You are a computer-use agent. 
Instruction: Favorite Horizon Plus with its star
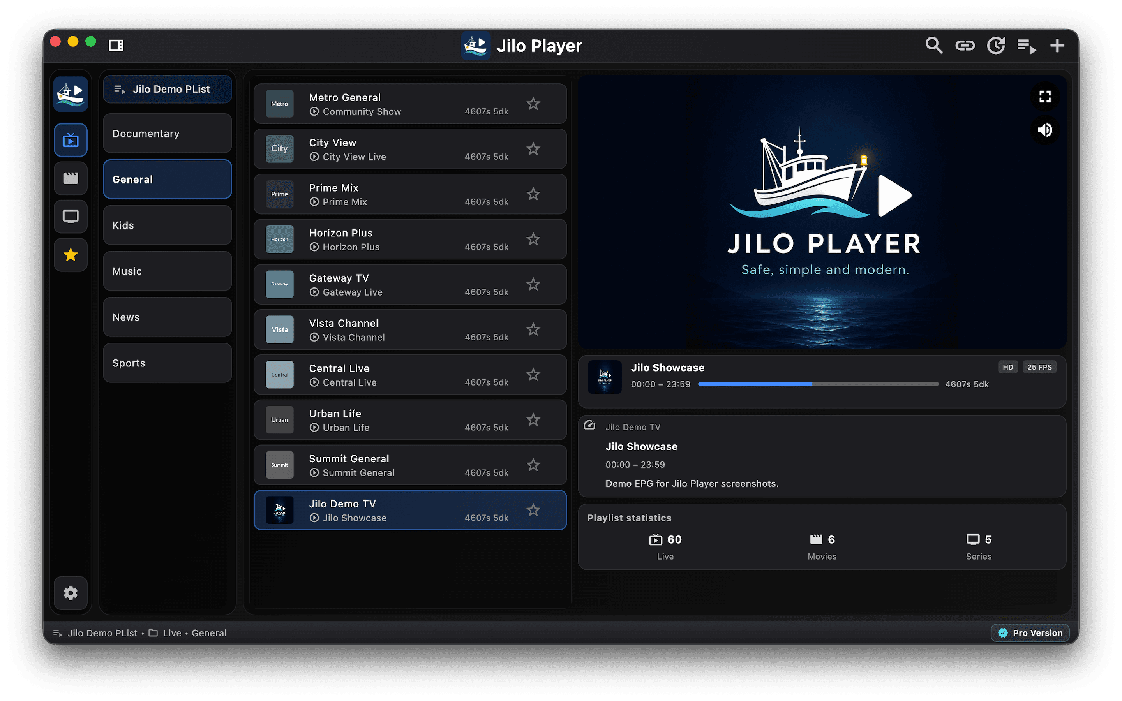click(533, 239)
